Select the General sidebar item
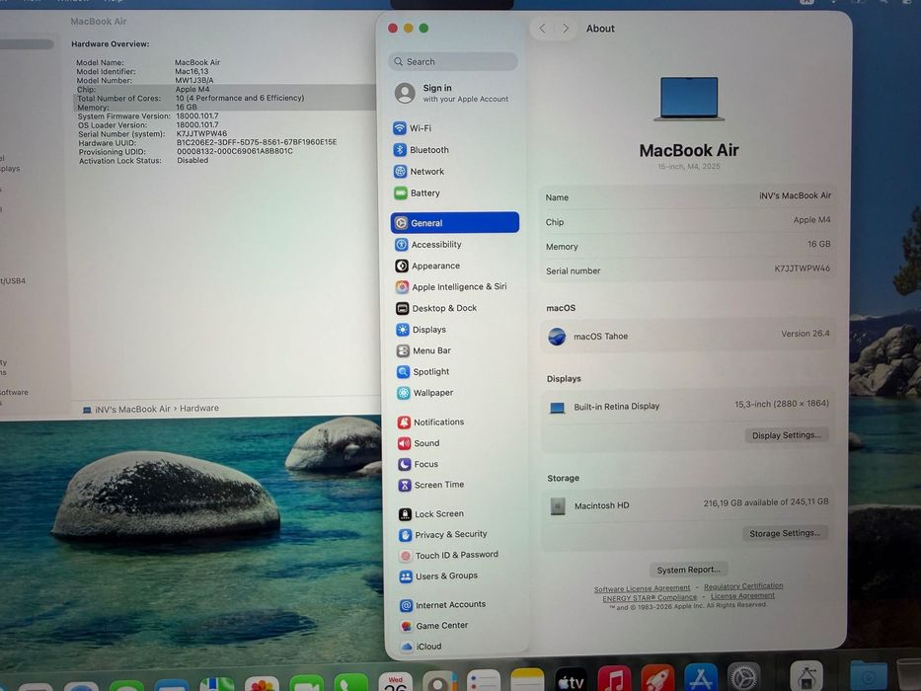This screenshot has height=691, width=921. (455, 223)
